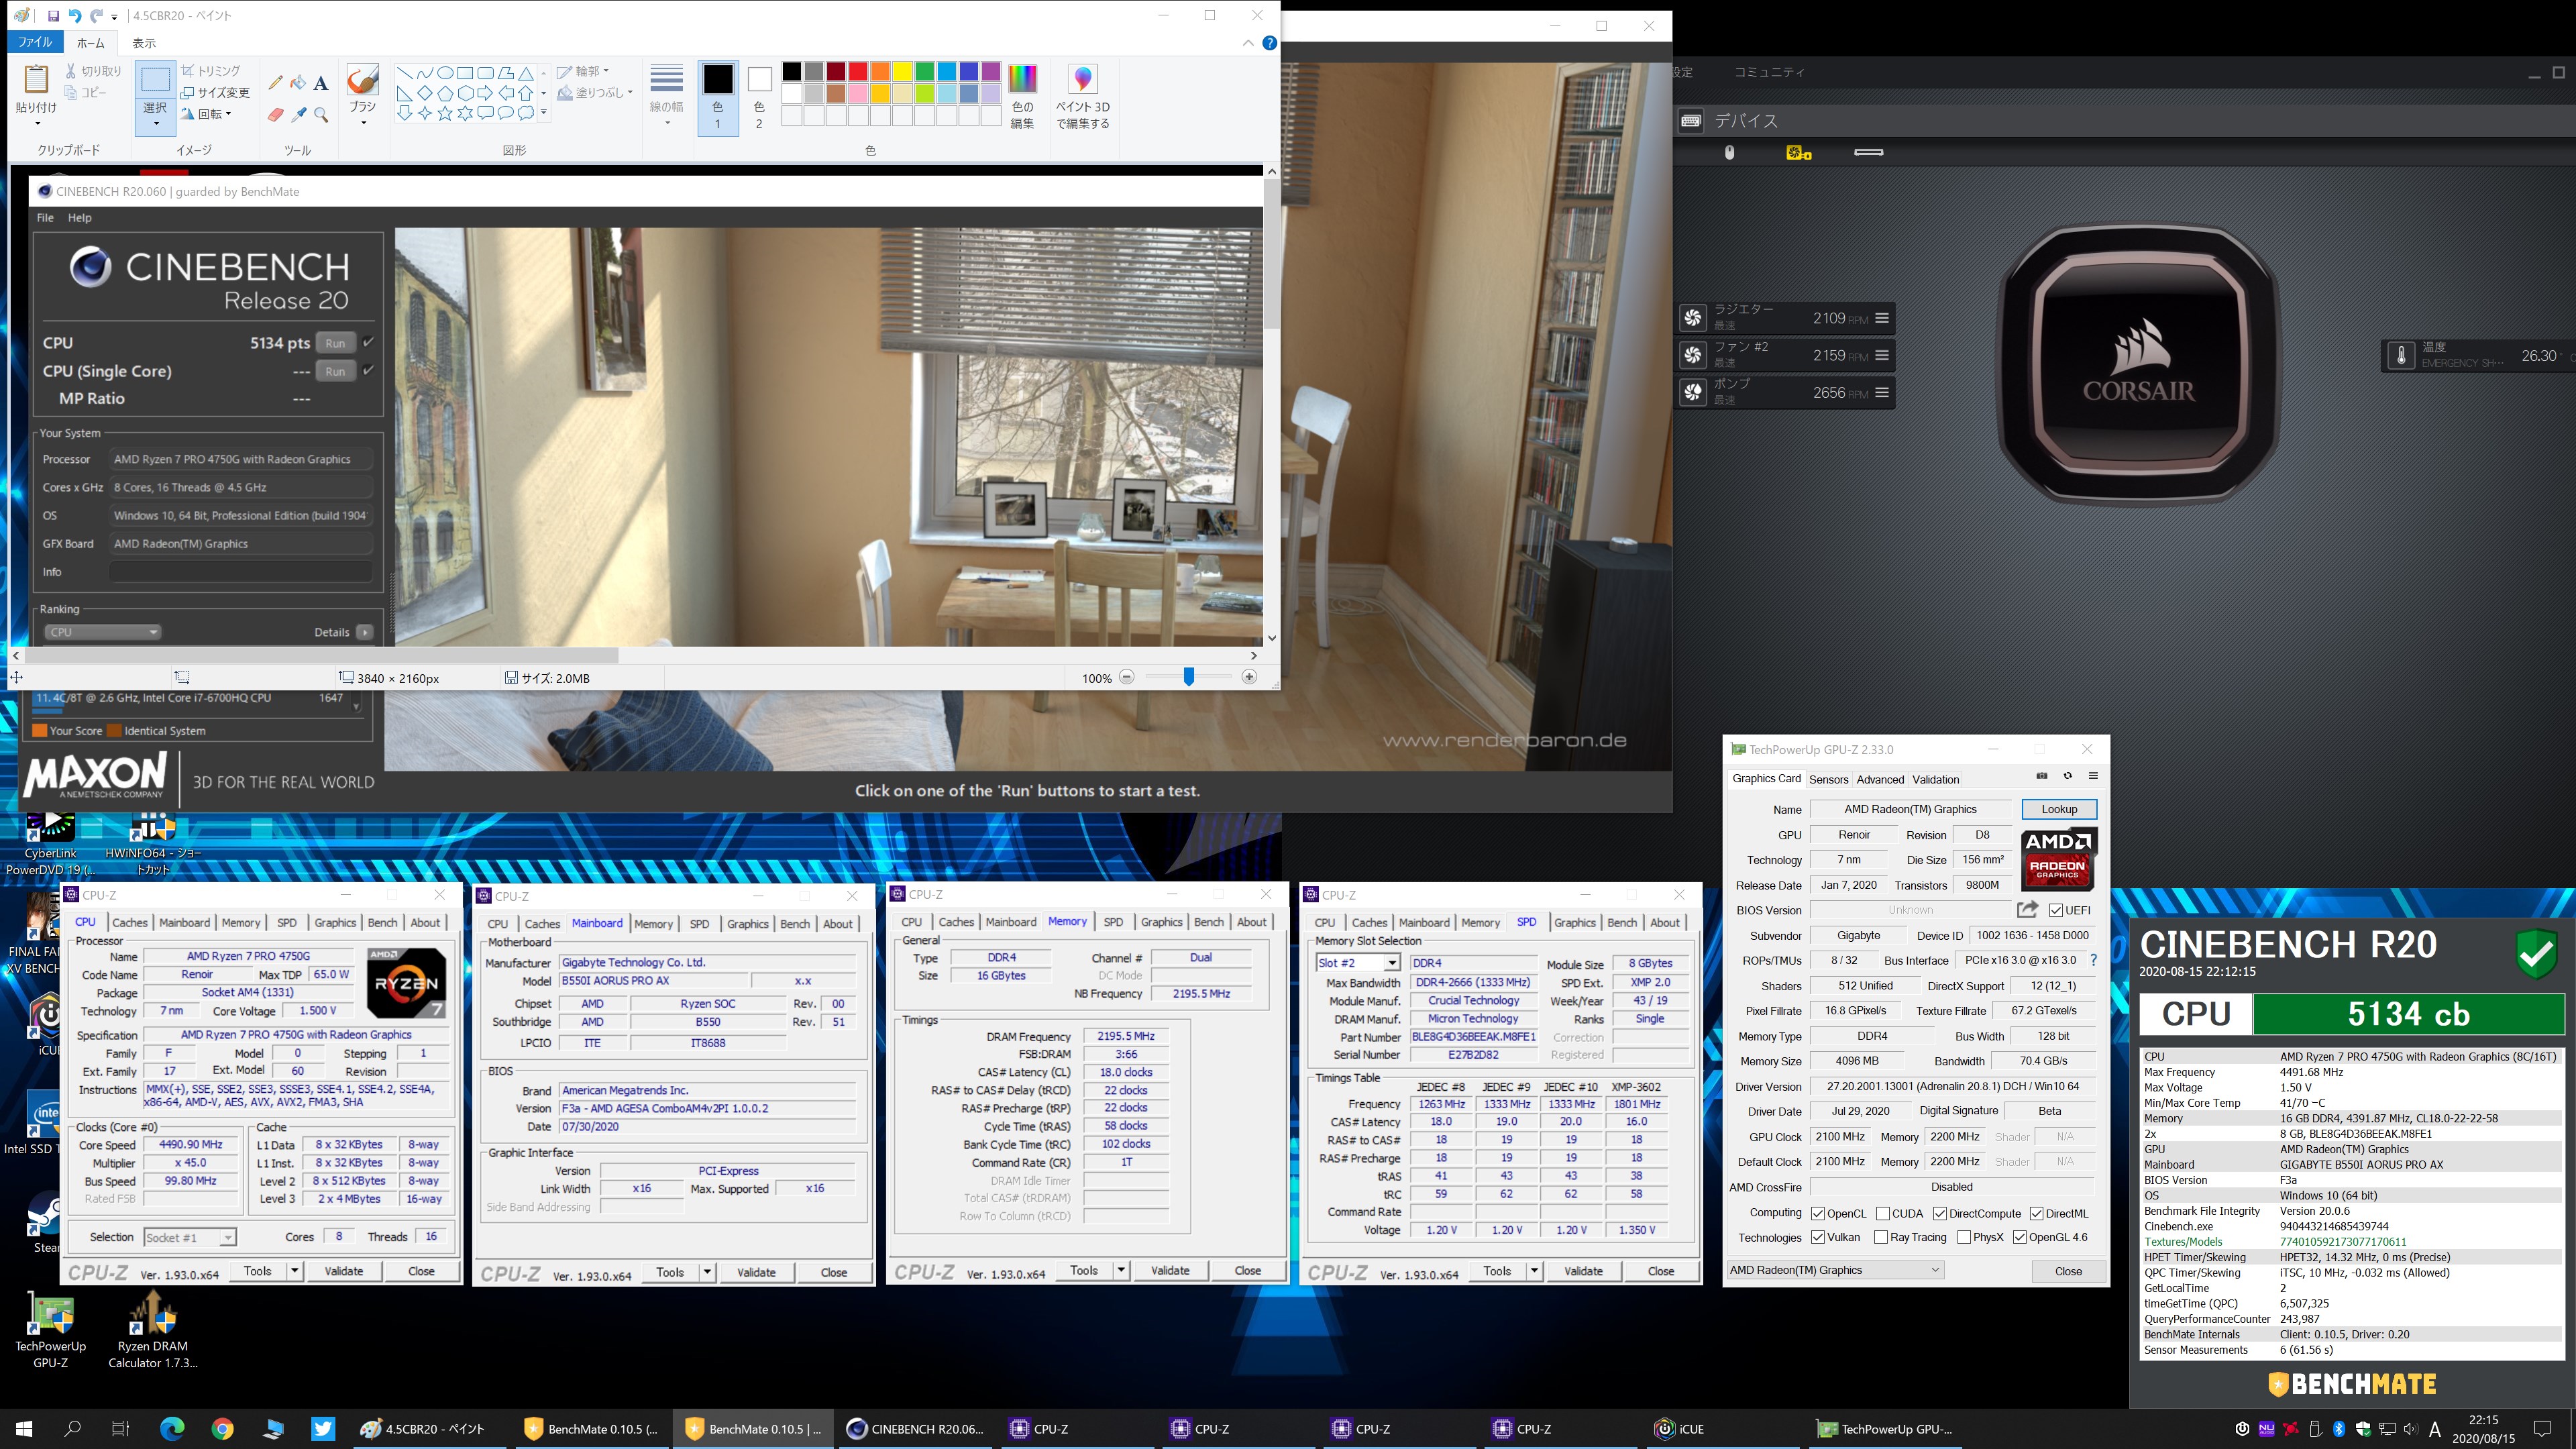Switch to View (表示) tab in Paint
The height and width of the screenshot is (1449, 2576).
(x=144, y=43)
